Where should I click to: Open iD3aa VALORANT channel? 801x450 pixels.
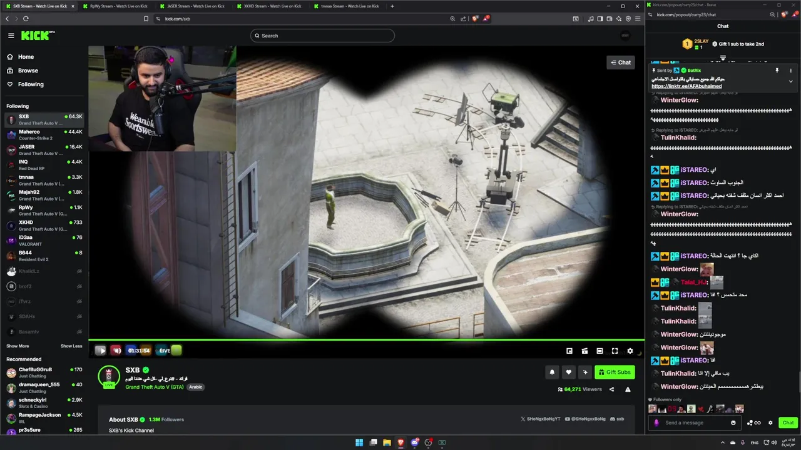pos(44,241)
